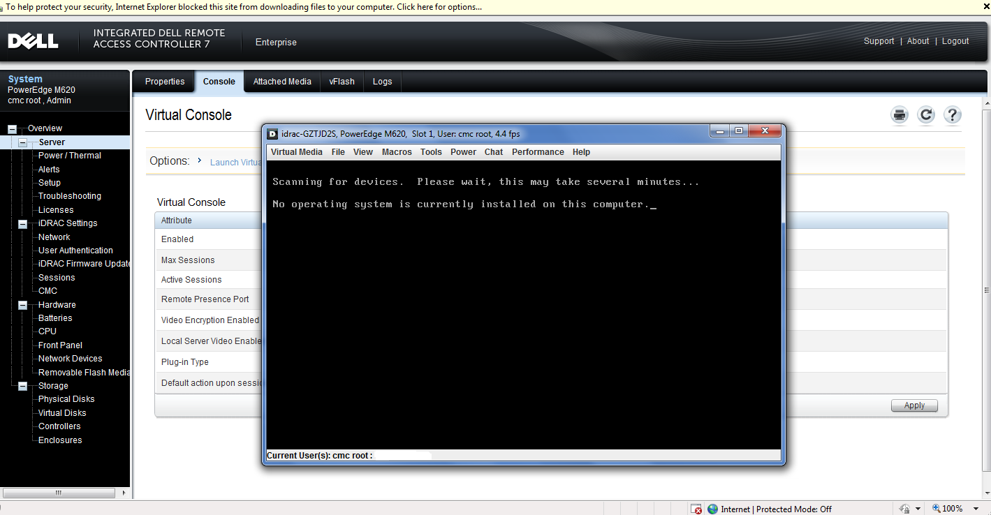Image resolution: width=991 pixels, height=515 pixels.
Task: Select Virtual Disks under Storage
Action: click(62, 413)
